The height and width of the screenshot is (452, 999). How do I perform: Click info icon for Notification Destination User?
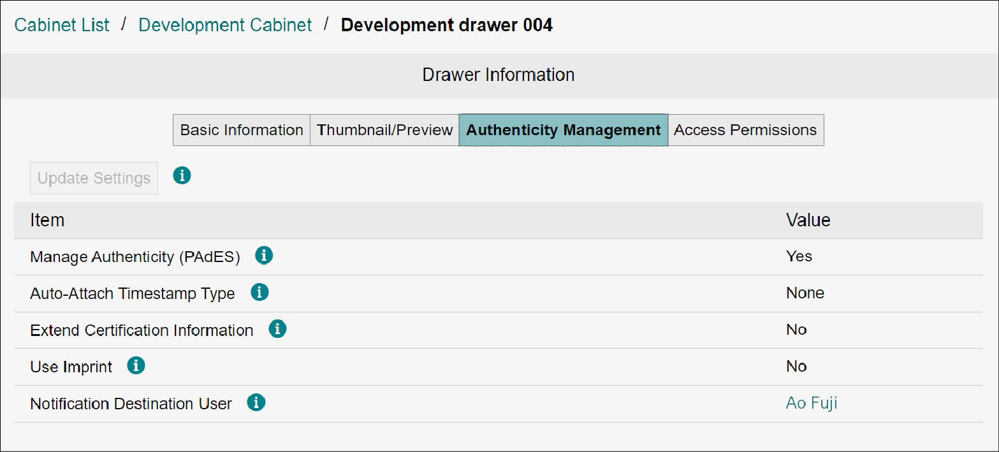pos(256,402)
